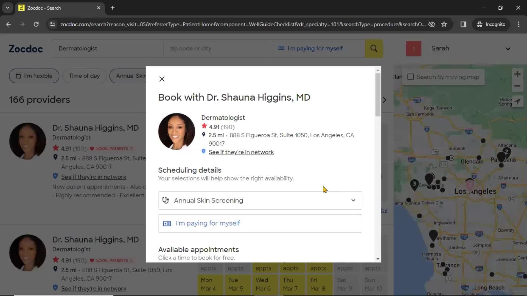Open the Annual Skin filter chip
This screenshot has height=296, width=527.
128,76
